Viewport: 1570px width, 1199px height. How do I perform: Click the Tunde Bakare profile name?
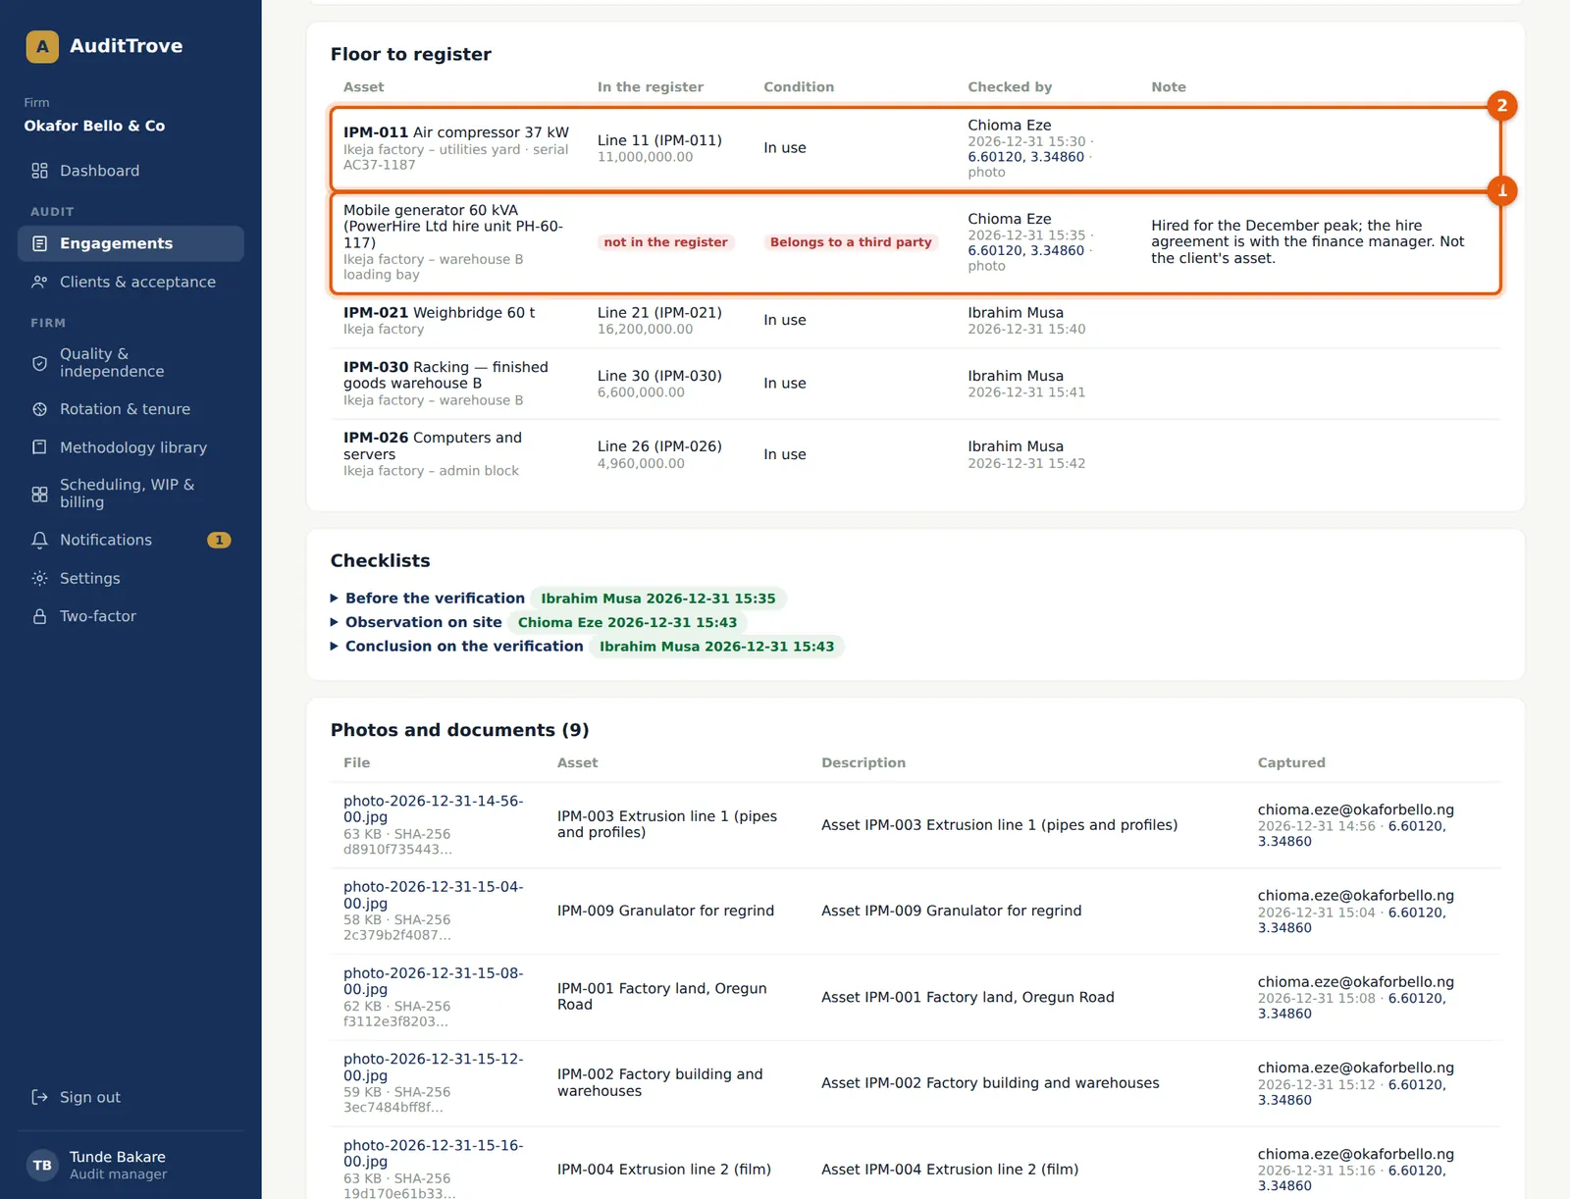(117, 1158)
